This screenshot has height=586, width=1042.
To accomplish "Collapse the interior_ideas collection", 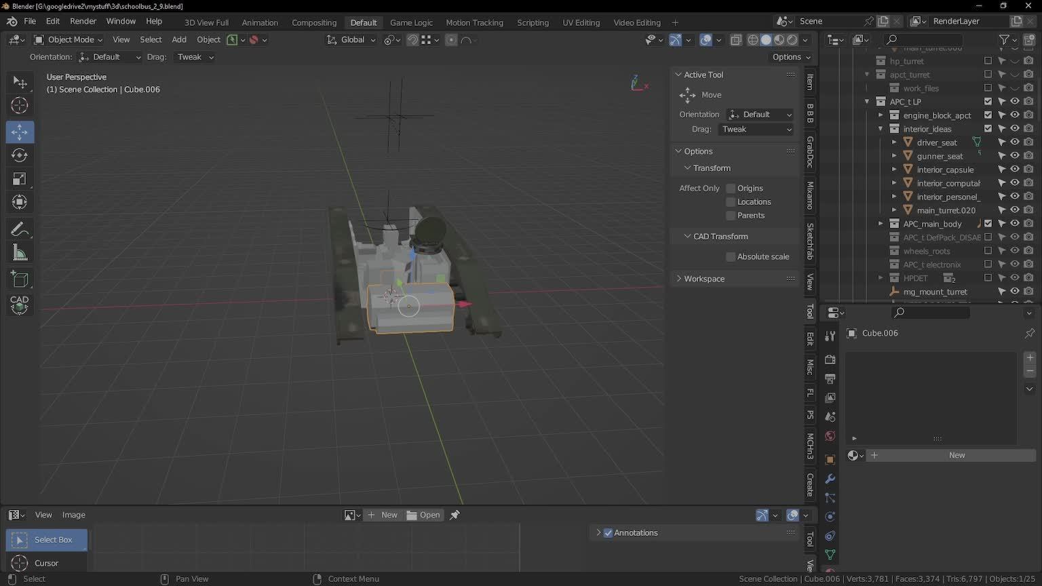I will pyautogui.click(x=881, y=129).
